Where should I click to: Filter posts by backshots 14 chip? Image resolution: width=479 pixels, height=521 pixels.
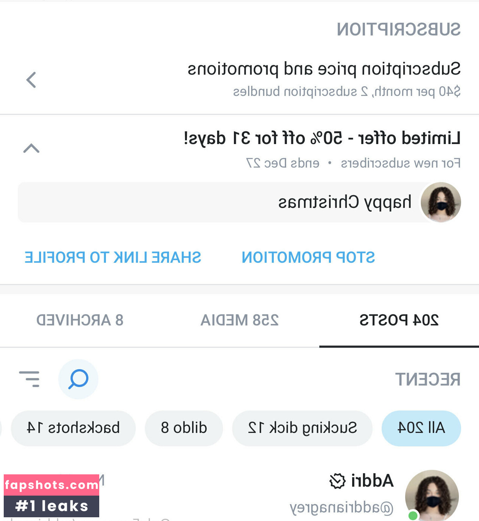pyautogui.click(x=73, y=428)
